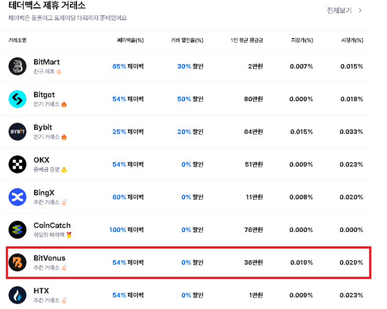Viewport: 387px width, 309px height.
Task: Click the 76만원 refund amount for CoinCatch
Action: (254, 230)
